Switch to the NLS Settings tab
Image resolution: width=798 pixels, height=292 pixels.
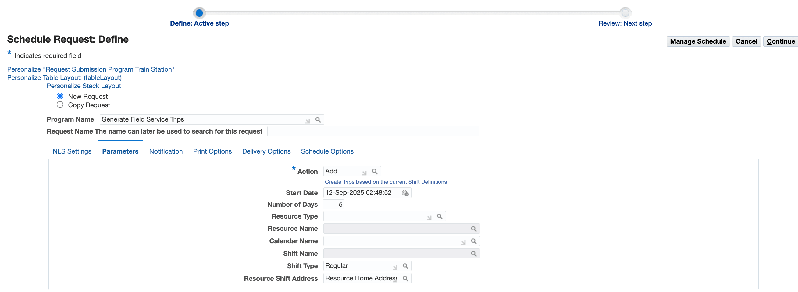72,151
